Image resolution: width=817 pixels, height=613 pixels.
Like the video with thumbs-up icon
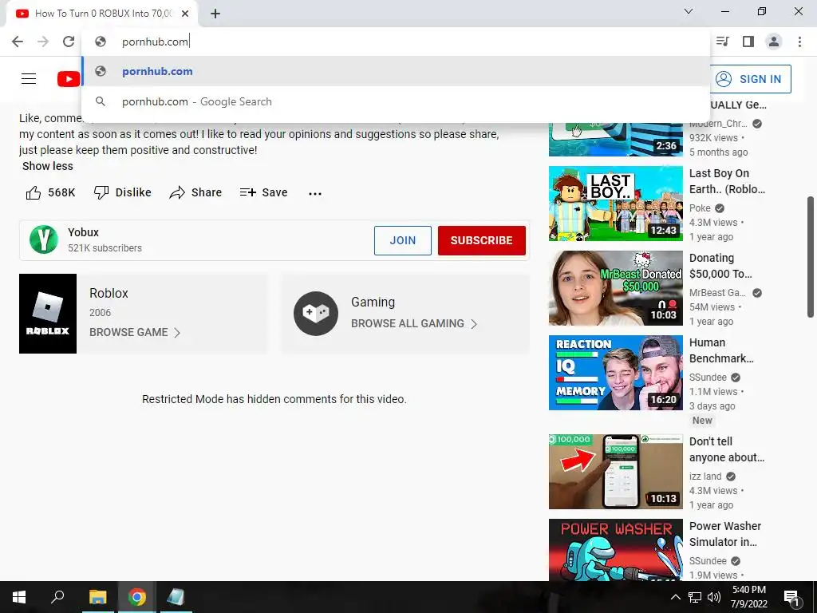(34, 193)
